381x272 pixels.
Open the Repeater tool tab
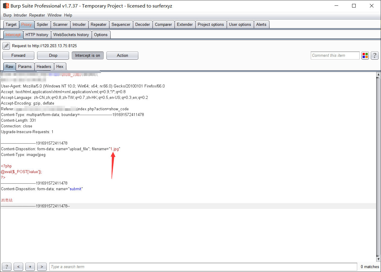99,25
